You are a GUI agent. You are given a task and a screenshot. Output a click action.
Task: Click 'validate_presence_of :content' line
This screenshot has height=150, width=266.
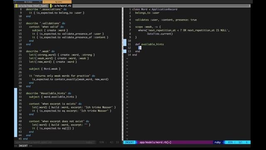click(x=70, y=37)
